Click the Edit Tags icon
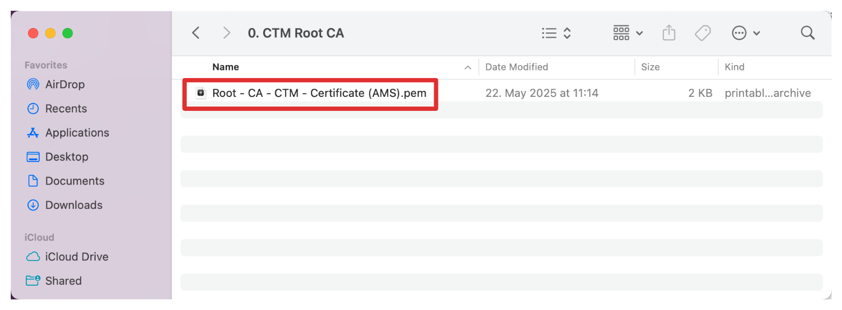842x310 pixels. (x=702, y=33)
